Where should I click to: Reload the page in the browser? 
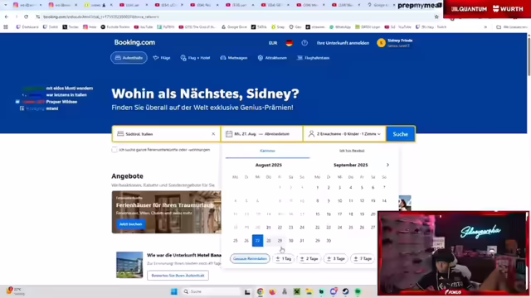[26, 17]
